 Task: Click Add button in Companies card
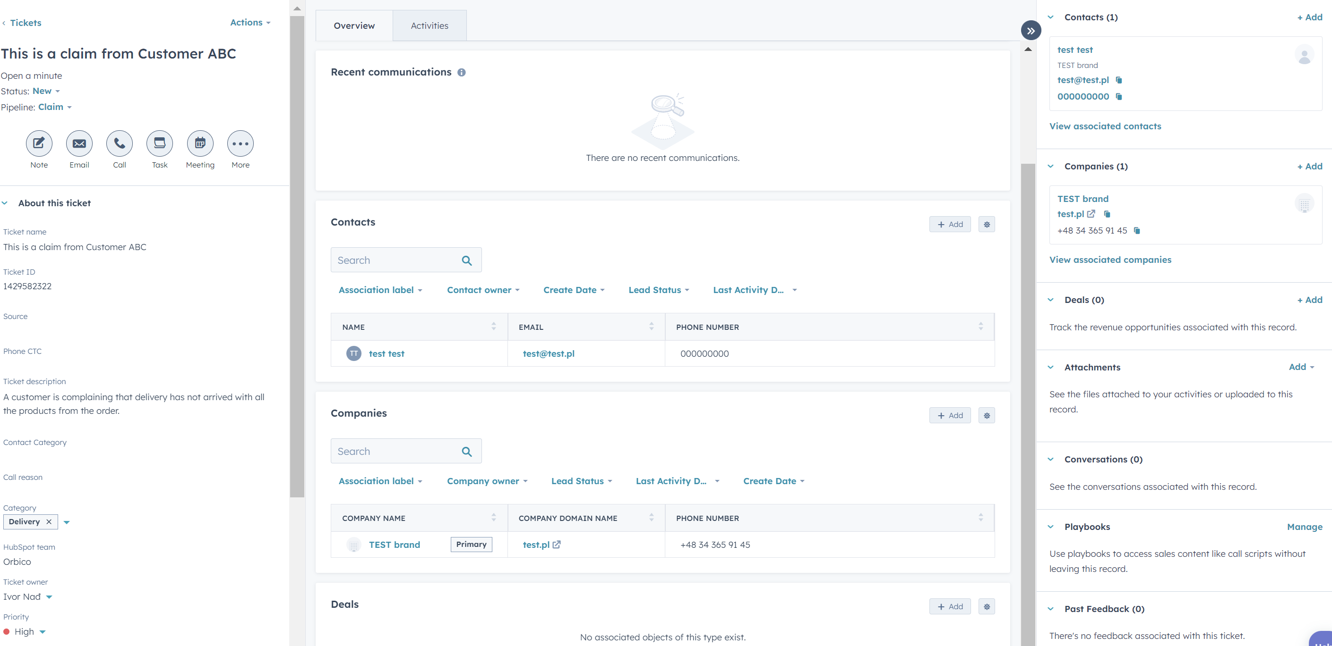[949, 415]
